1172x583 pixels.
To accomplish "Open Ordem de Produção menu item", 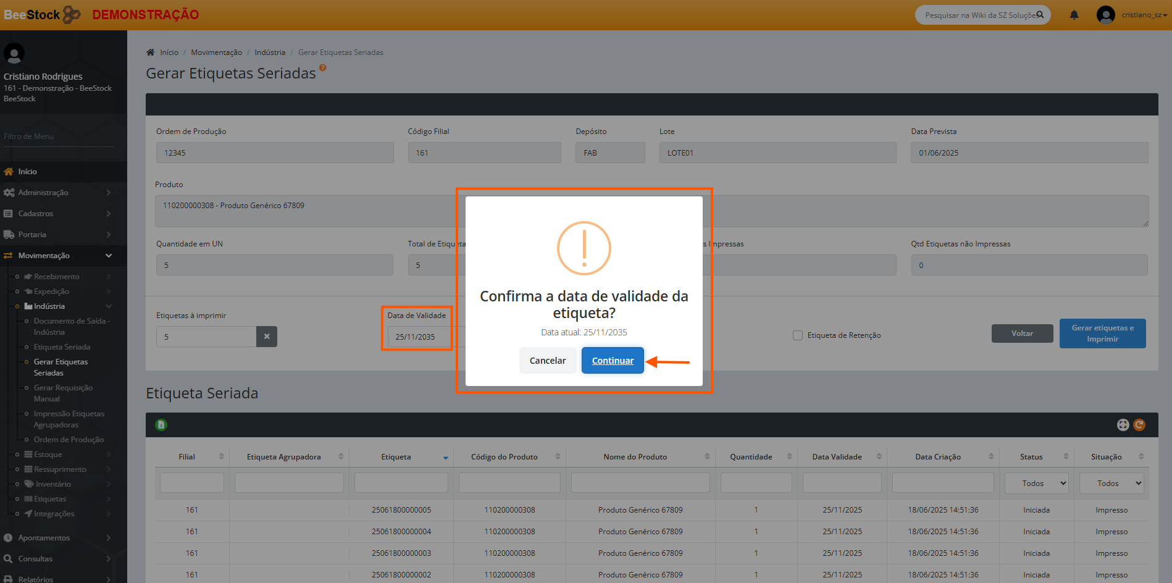I will (x=69, y=440).
